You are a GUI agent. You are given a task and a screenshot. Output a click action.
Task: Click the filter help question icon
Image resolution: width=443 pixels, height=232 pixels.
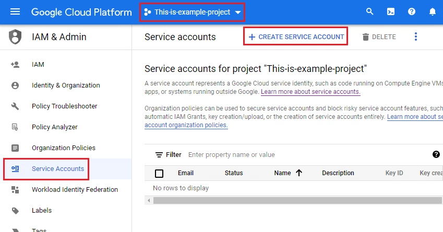coord(436,154)
